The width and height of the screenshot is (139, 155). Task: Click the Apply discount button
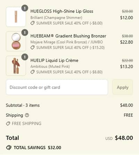(x=123, y=87)
